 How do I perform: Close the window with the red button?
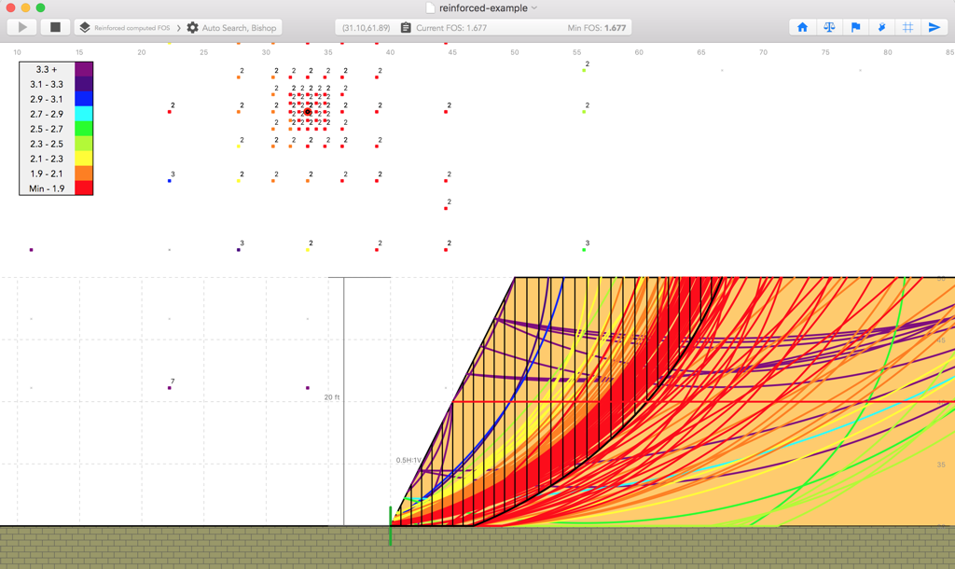pyautogui.click(x=10, y=7)
